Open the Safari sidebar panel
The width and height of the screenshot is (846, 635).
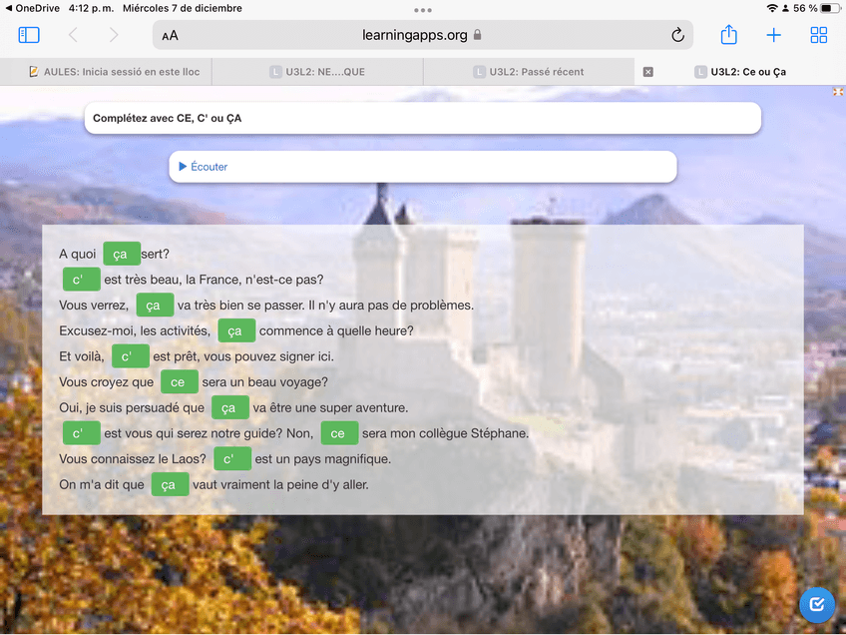point(29,35)
